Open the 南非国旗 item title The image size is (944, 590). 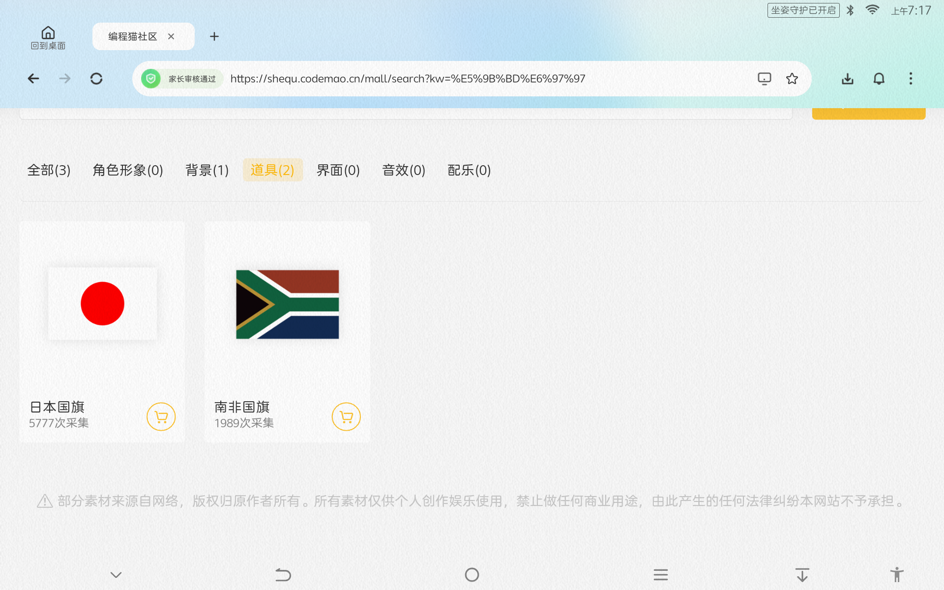pos(242,407)
